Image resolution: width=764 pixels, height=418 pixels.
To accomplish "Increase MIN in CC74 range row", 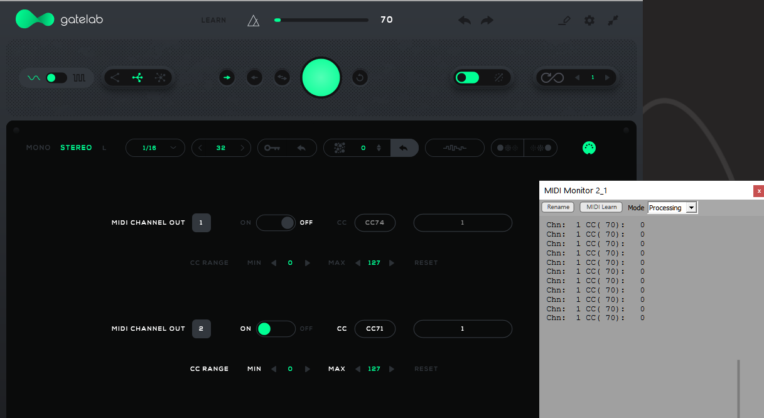I will point(308,263).
